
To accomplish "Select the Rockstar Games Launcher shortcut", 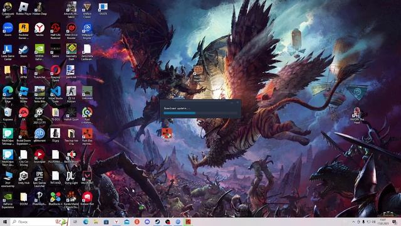I will [24, 31].
